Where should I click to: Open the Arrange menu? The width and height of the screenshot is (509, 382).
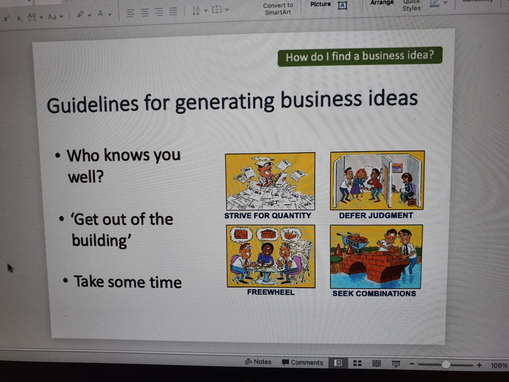pos(382,3)
